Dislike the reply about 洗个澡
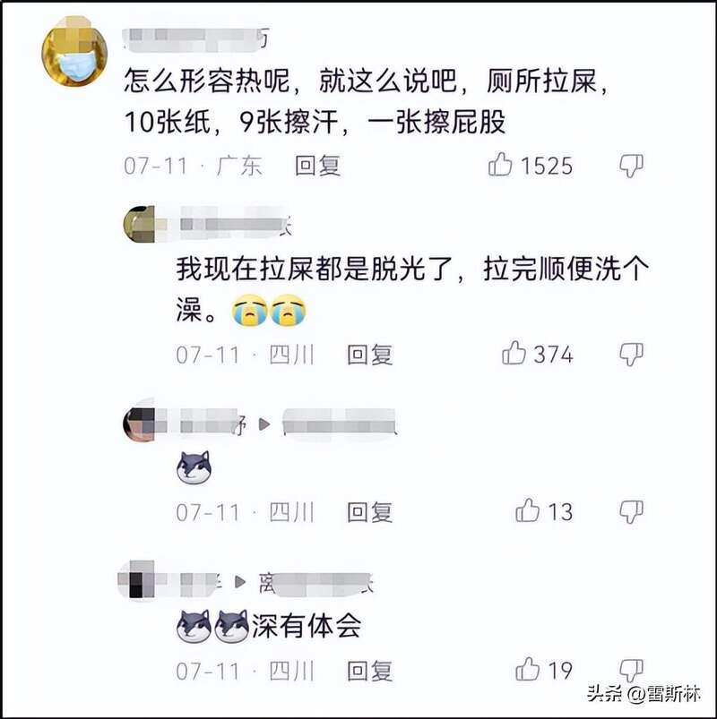Viewport: 717px width, 719px height. coord(631,354)
